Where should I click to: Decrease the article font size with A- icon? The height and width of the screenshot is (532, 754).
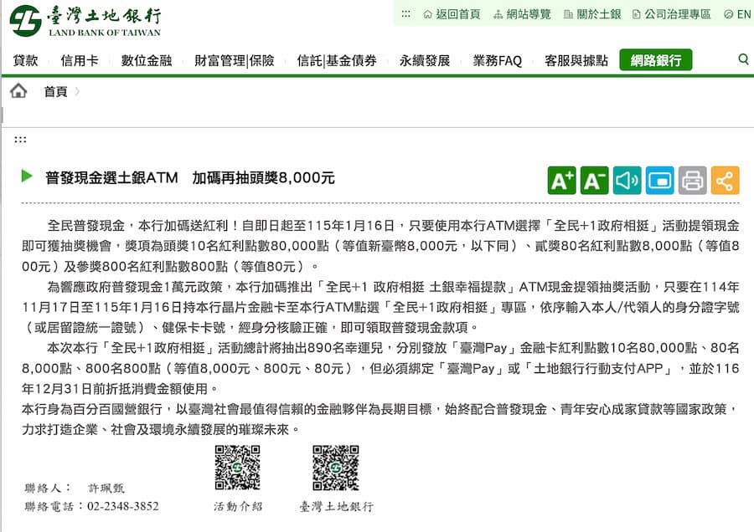pos(595,179)
